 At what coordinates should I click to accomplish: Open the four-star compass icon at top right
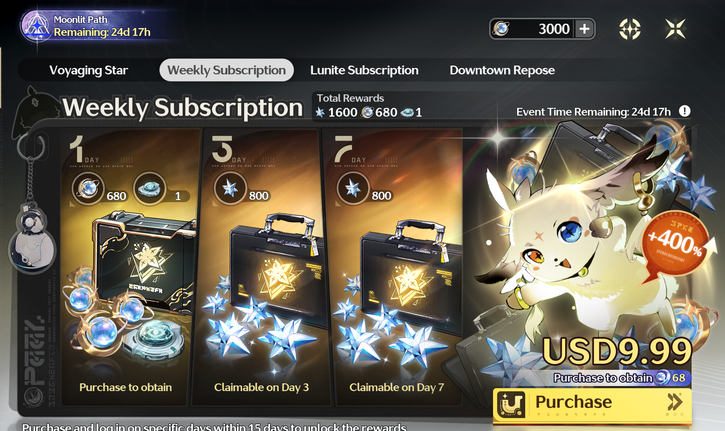click(x=630, y=29)
